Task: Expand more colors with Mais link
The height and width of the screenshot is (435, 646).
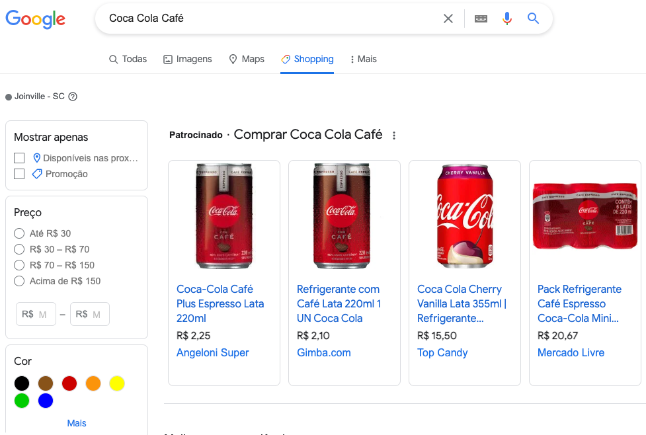Action: click(x=77, y=423)
